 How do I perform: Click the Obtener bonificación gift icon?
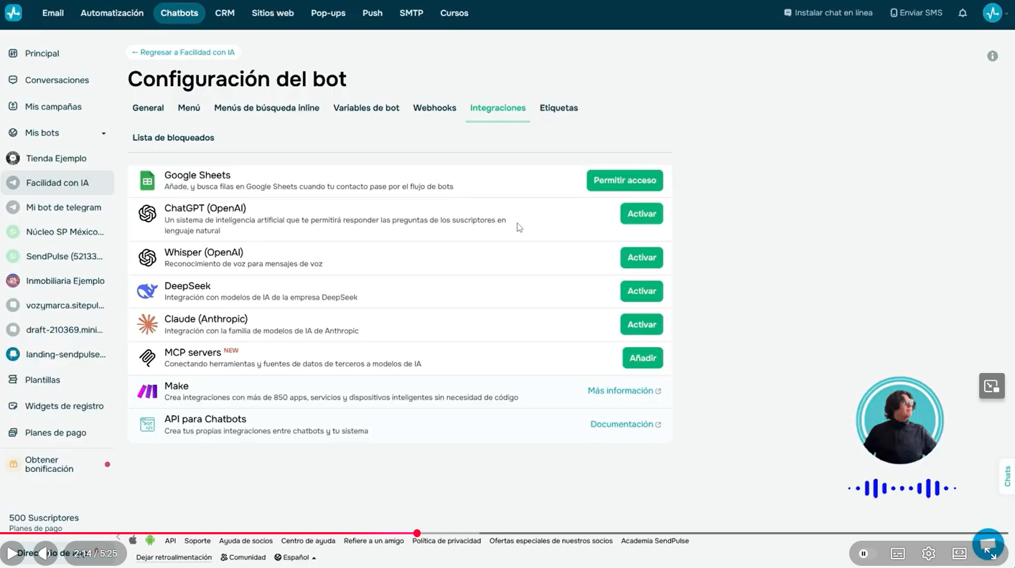pyautogui.click(x=13, y=464)
